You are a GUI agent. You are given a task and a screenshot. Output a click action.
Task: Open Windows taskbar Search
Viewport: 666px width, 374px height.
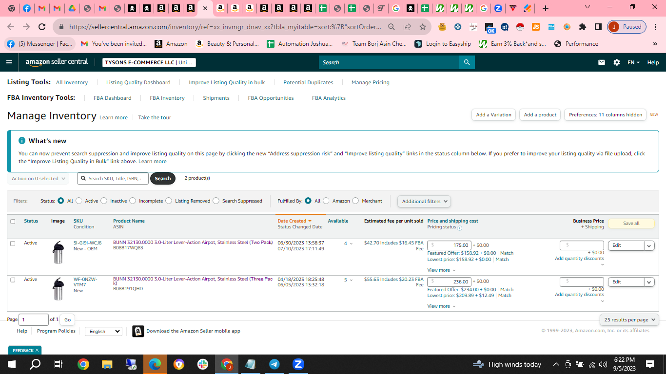[x=35, y=364]
